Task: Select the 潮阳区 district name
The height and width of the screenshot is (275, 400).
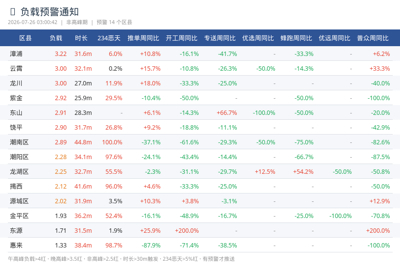Action: tap(19, 157)
